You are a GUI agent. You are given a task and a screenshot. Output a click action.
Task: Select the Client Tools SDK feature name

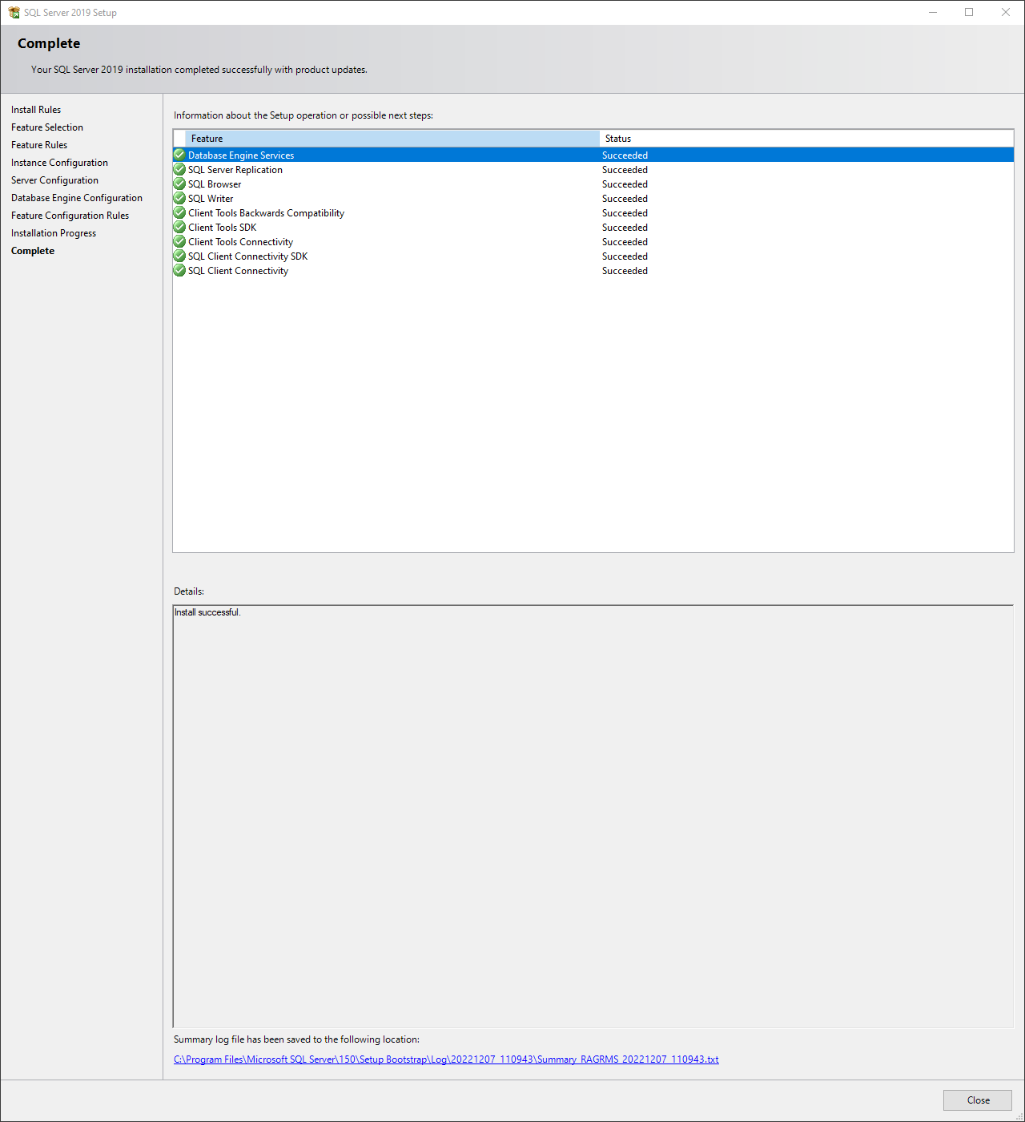click(x=222, y=228)
